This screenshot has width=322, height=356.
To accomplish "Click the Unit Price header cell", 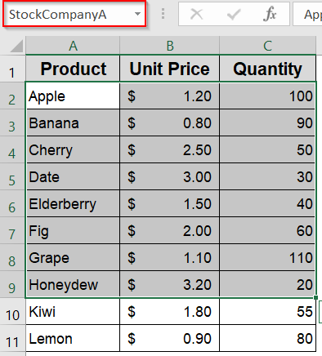I will point(169,69).
